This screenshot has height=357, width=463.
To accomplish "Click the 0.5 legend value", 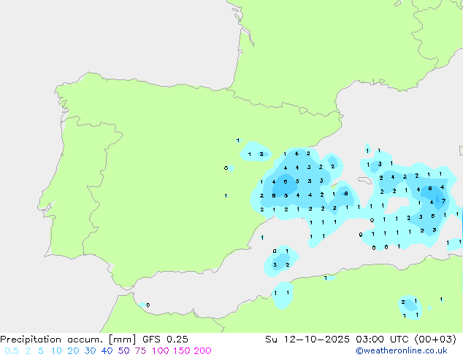I will tap(12, 351).
